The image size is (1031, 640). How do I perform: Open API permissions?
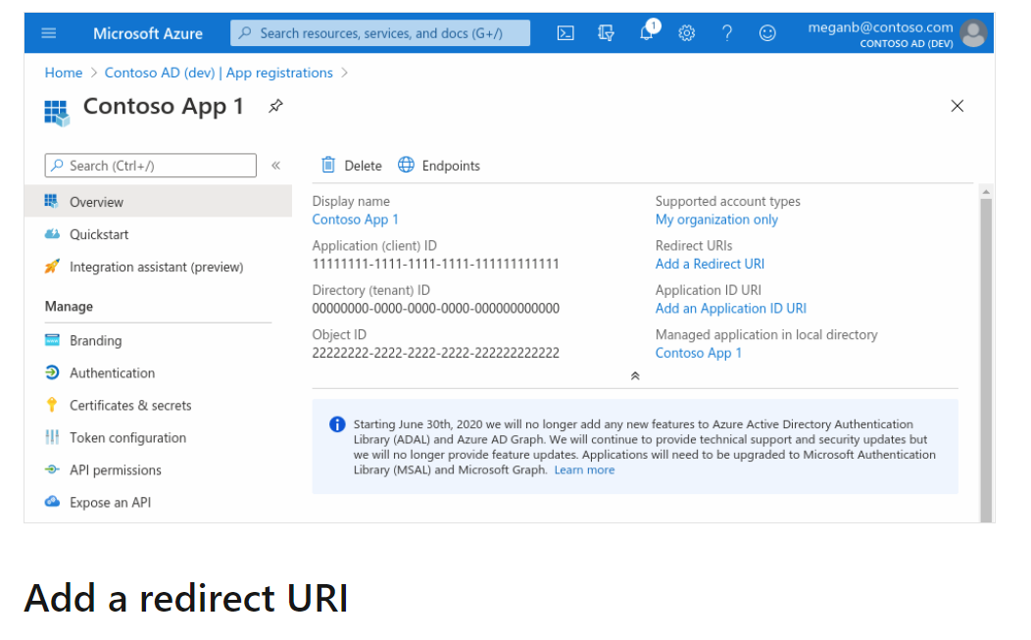pos(115,469)
